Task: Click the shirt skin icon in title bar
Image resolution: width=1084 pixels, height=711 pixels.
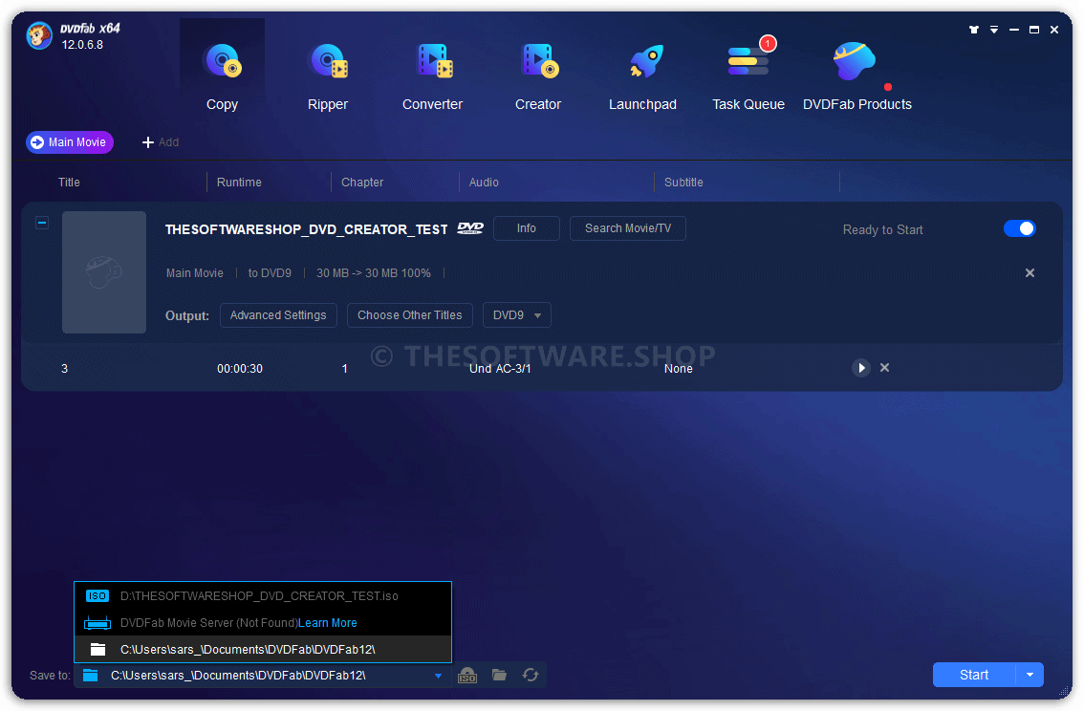Action: coord(973,30)
